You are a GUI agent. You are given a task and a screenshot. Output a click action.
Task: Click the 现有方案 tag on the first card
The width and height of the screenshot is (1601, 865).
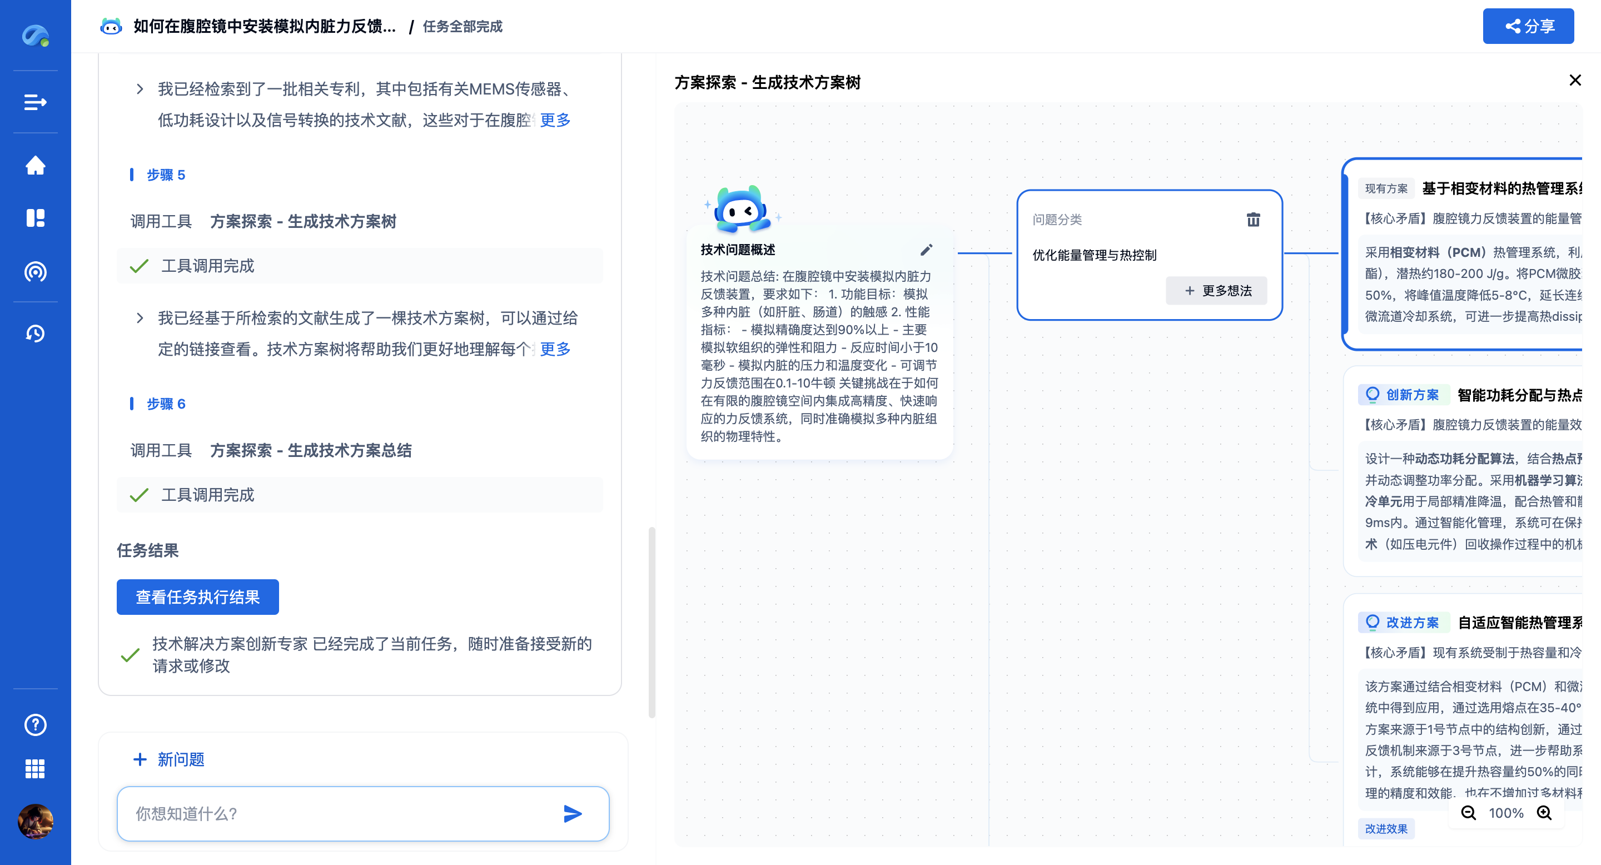pyautogui.click(x=1386, y=188)
